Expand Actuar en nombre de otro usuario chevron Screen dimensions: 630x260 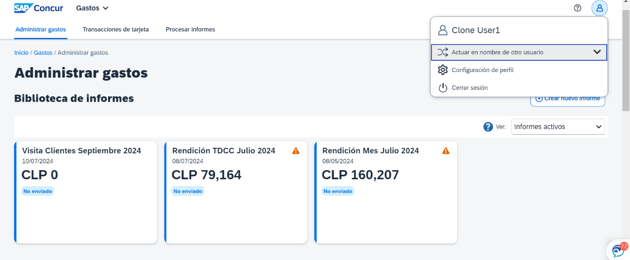597,52
